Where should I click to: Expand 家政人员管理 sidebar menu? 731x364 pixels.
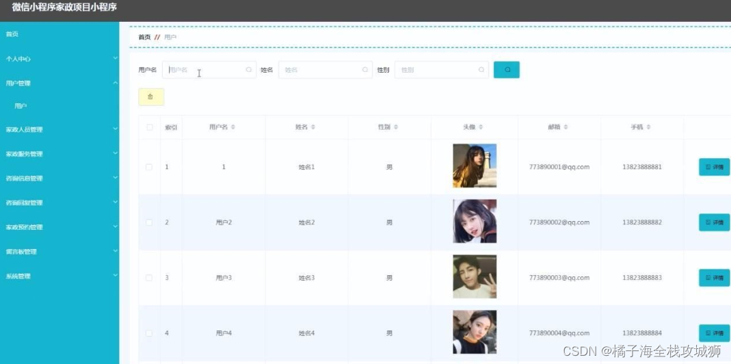59,129
